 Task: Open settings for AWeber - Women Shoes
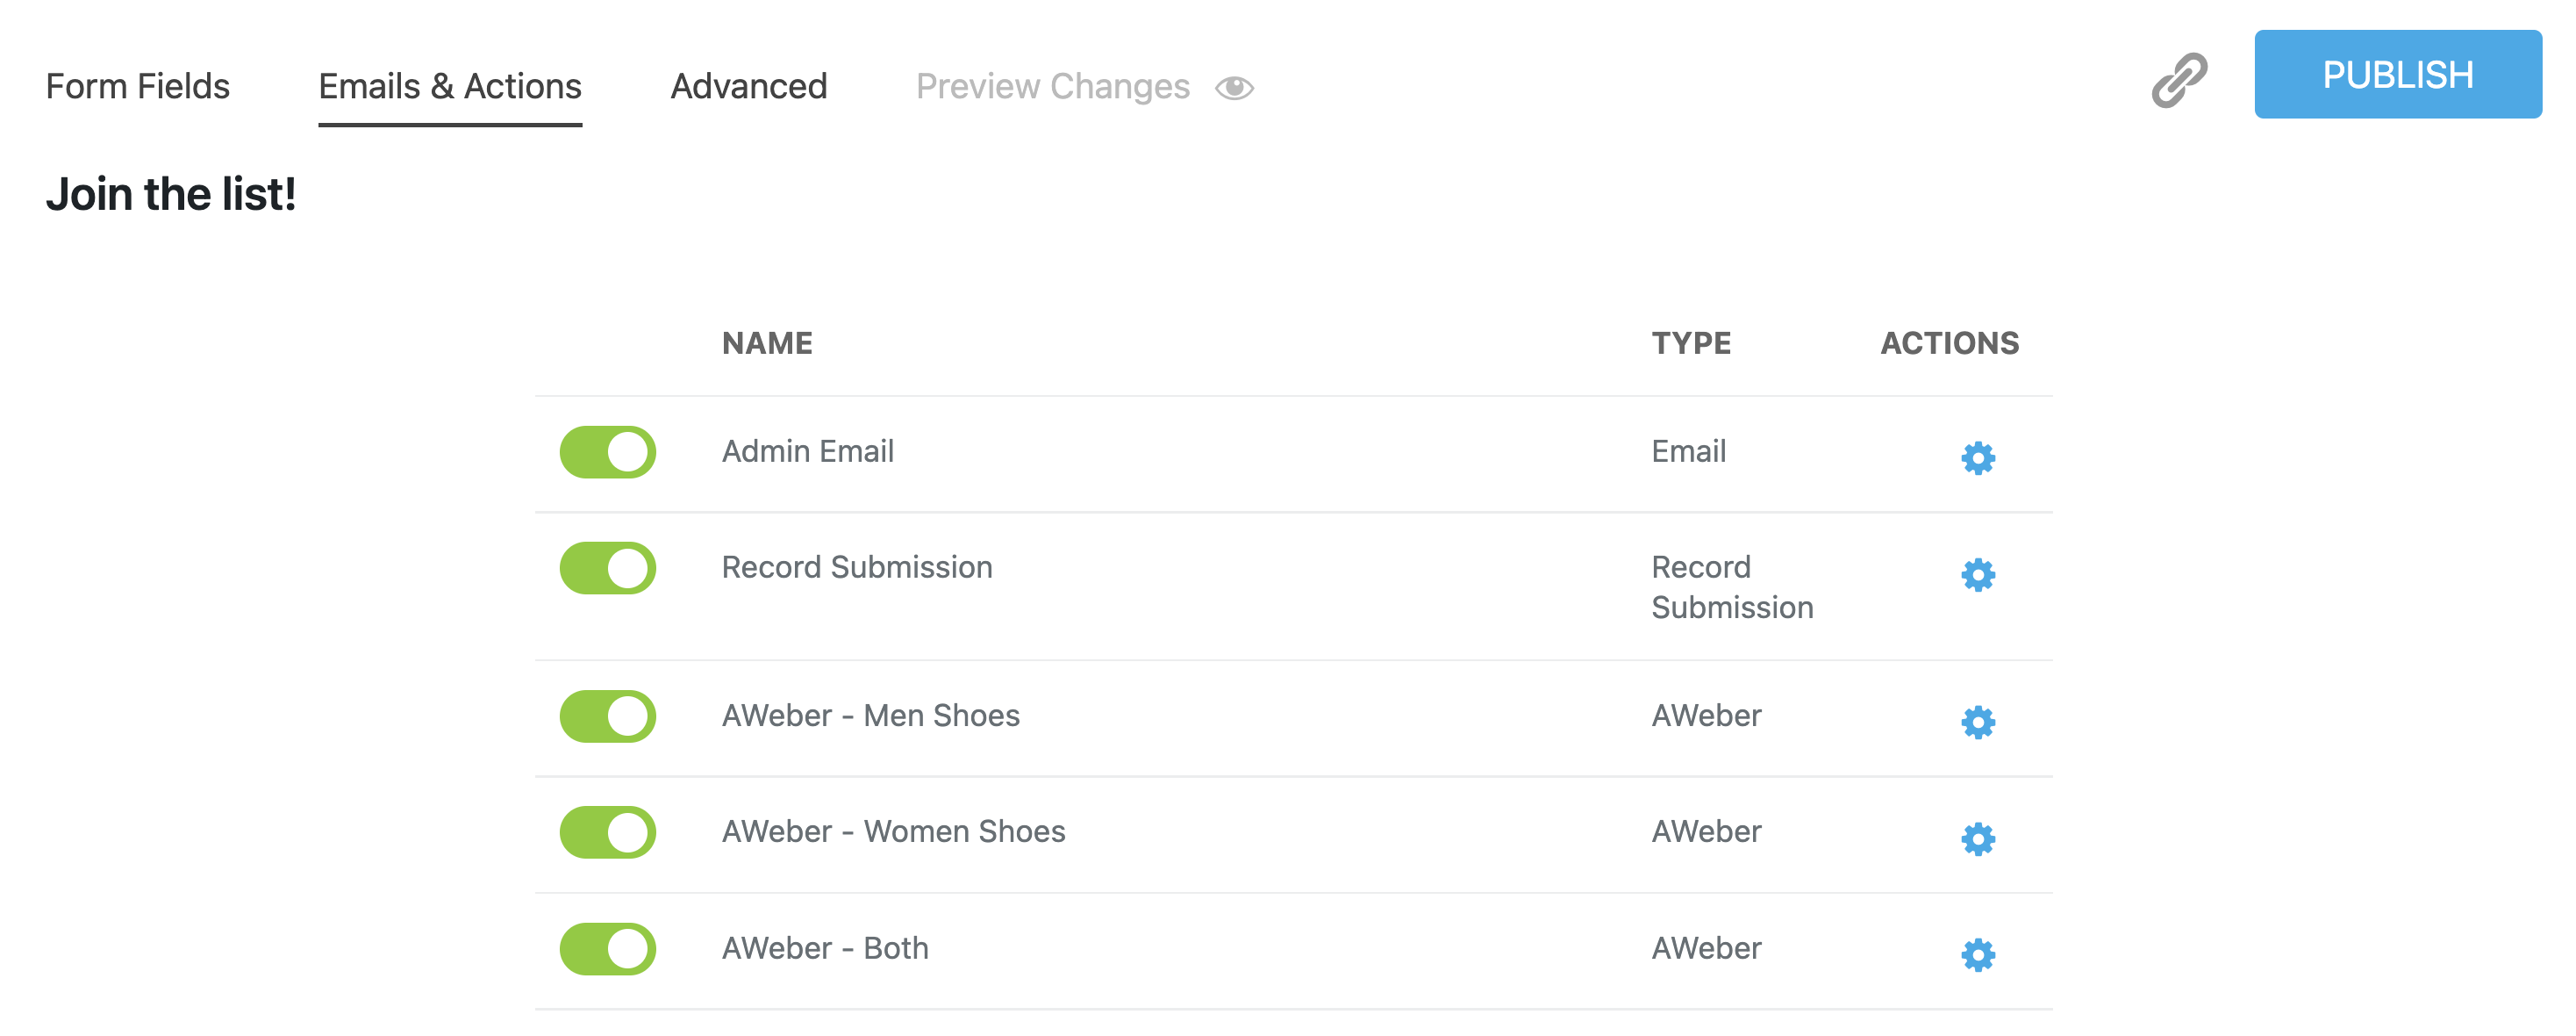pyautogui.click(x=1979, y=837)
